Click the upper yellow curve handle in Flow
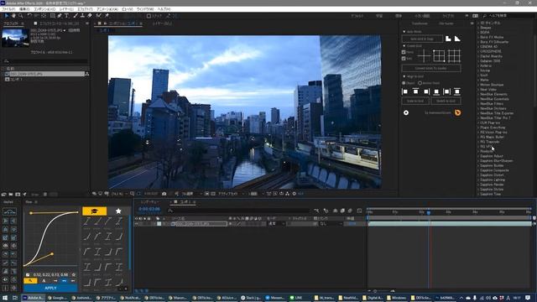This screenshot has height=302, width=537. click(x=31, y=213)
